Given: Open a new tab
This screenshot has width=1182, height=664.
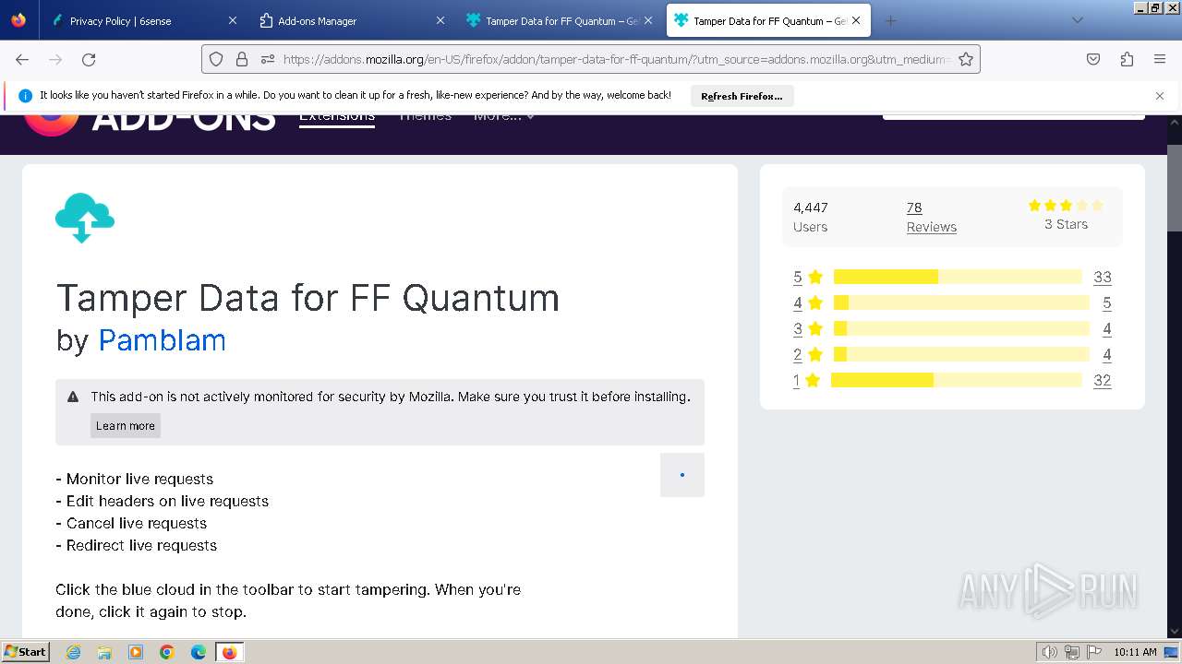Looking at the screenshot, I should point(890,20).
